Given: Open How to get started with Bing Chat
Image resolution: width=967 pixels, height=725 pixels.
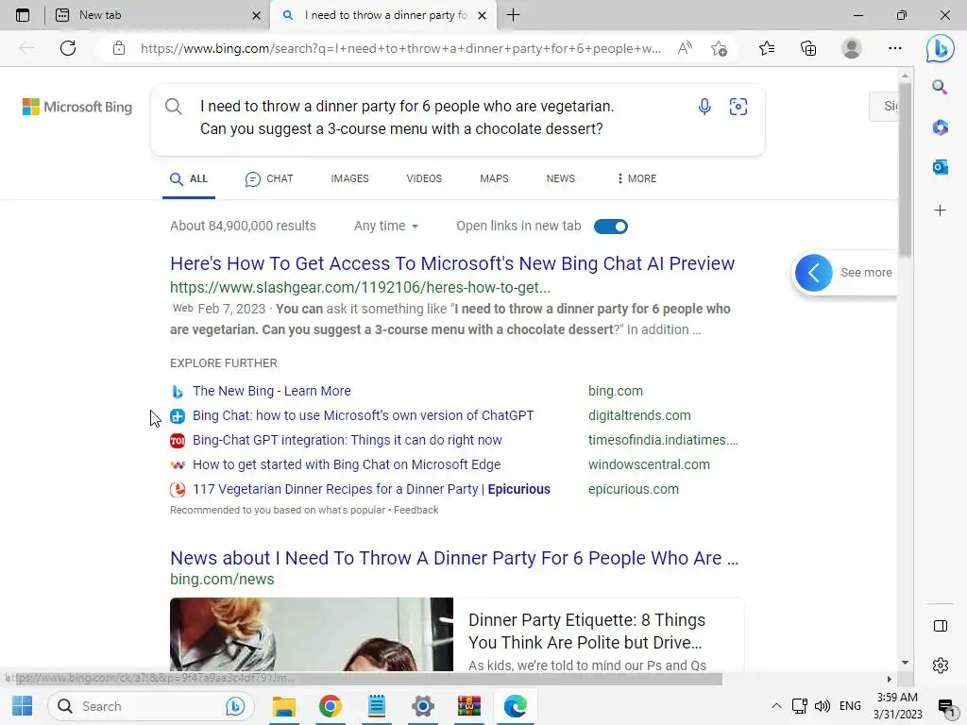Looking at the screenshot, I should 347,464.
